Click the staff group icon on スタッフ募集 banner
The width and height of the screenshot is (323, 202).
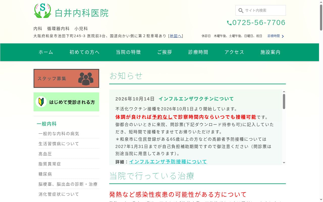click(x=86, y=79)
